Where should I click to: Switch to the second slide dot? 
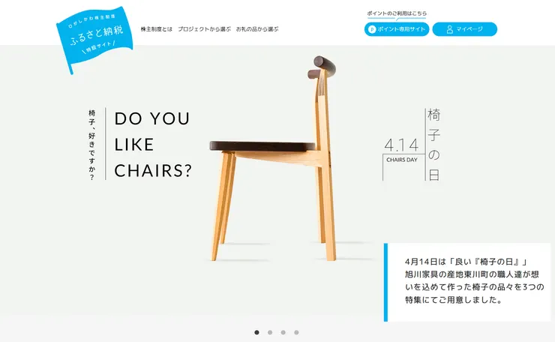pyautogui.click(x=270, y=332)
